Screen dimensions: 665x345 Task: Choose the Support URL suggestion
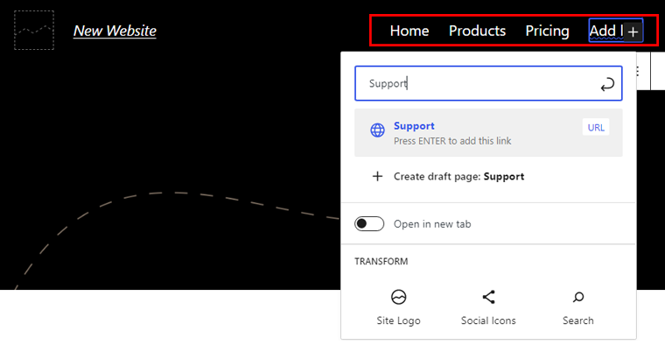click(x=488, y=133)
